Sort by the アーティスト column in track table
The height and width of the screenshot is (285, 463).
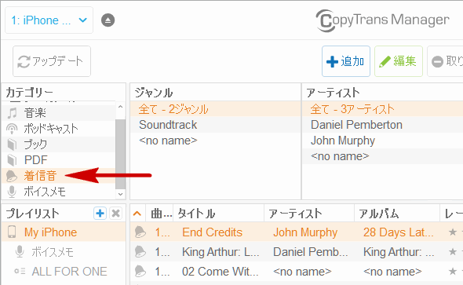[309, 214]
